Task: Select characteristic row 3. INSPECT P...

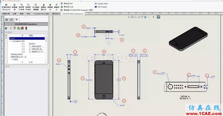Action: pos(28,52)
